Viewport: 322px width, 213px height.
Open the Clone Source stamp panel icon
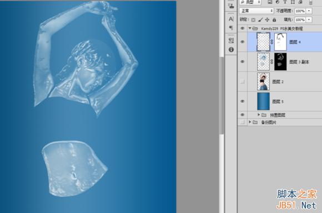231,6
